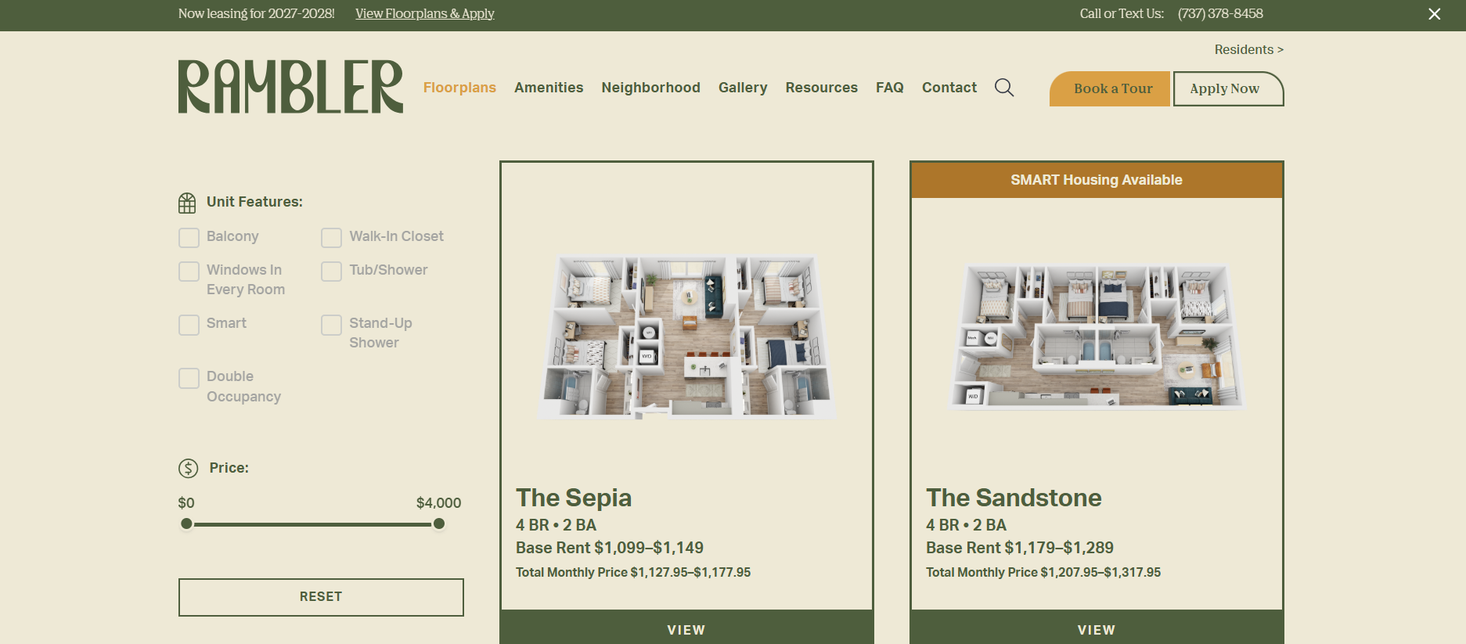Open the Floorplans nav item

(459, 88)
